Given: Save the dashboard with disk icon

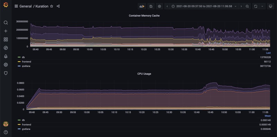Looking at the screenshot, I should click(x=151, y=6).
